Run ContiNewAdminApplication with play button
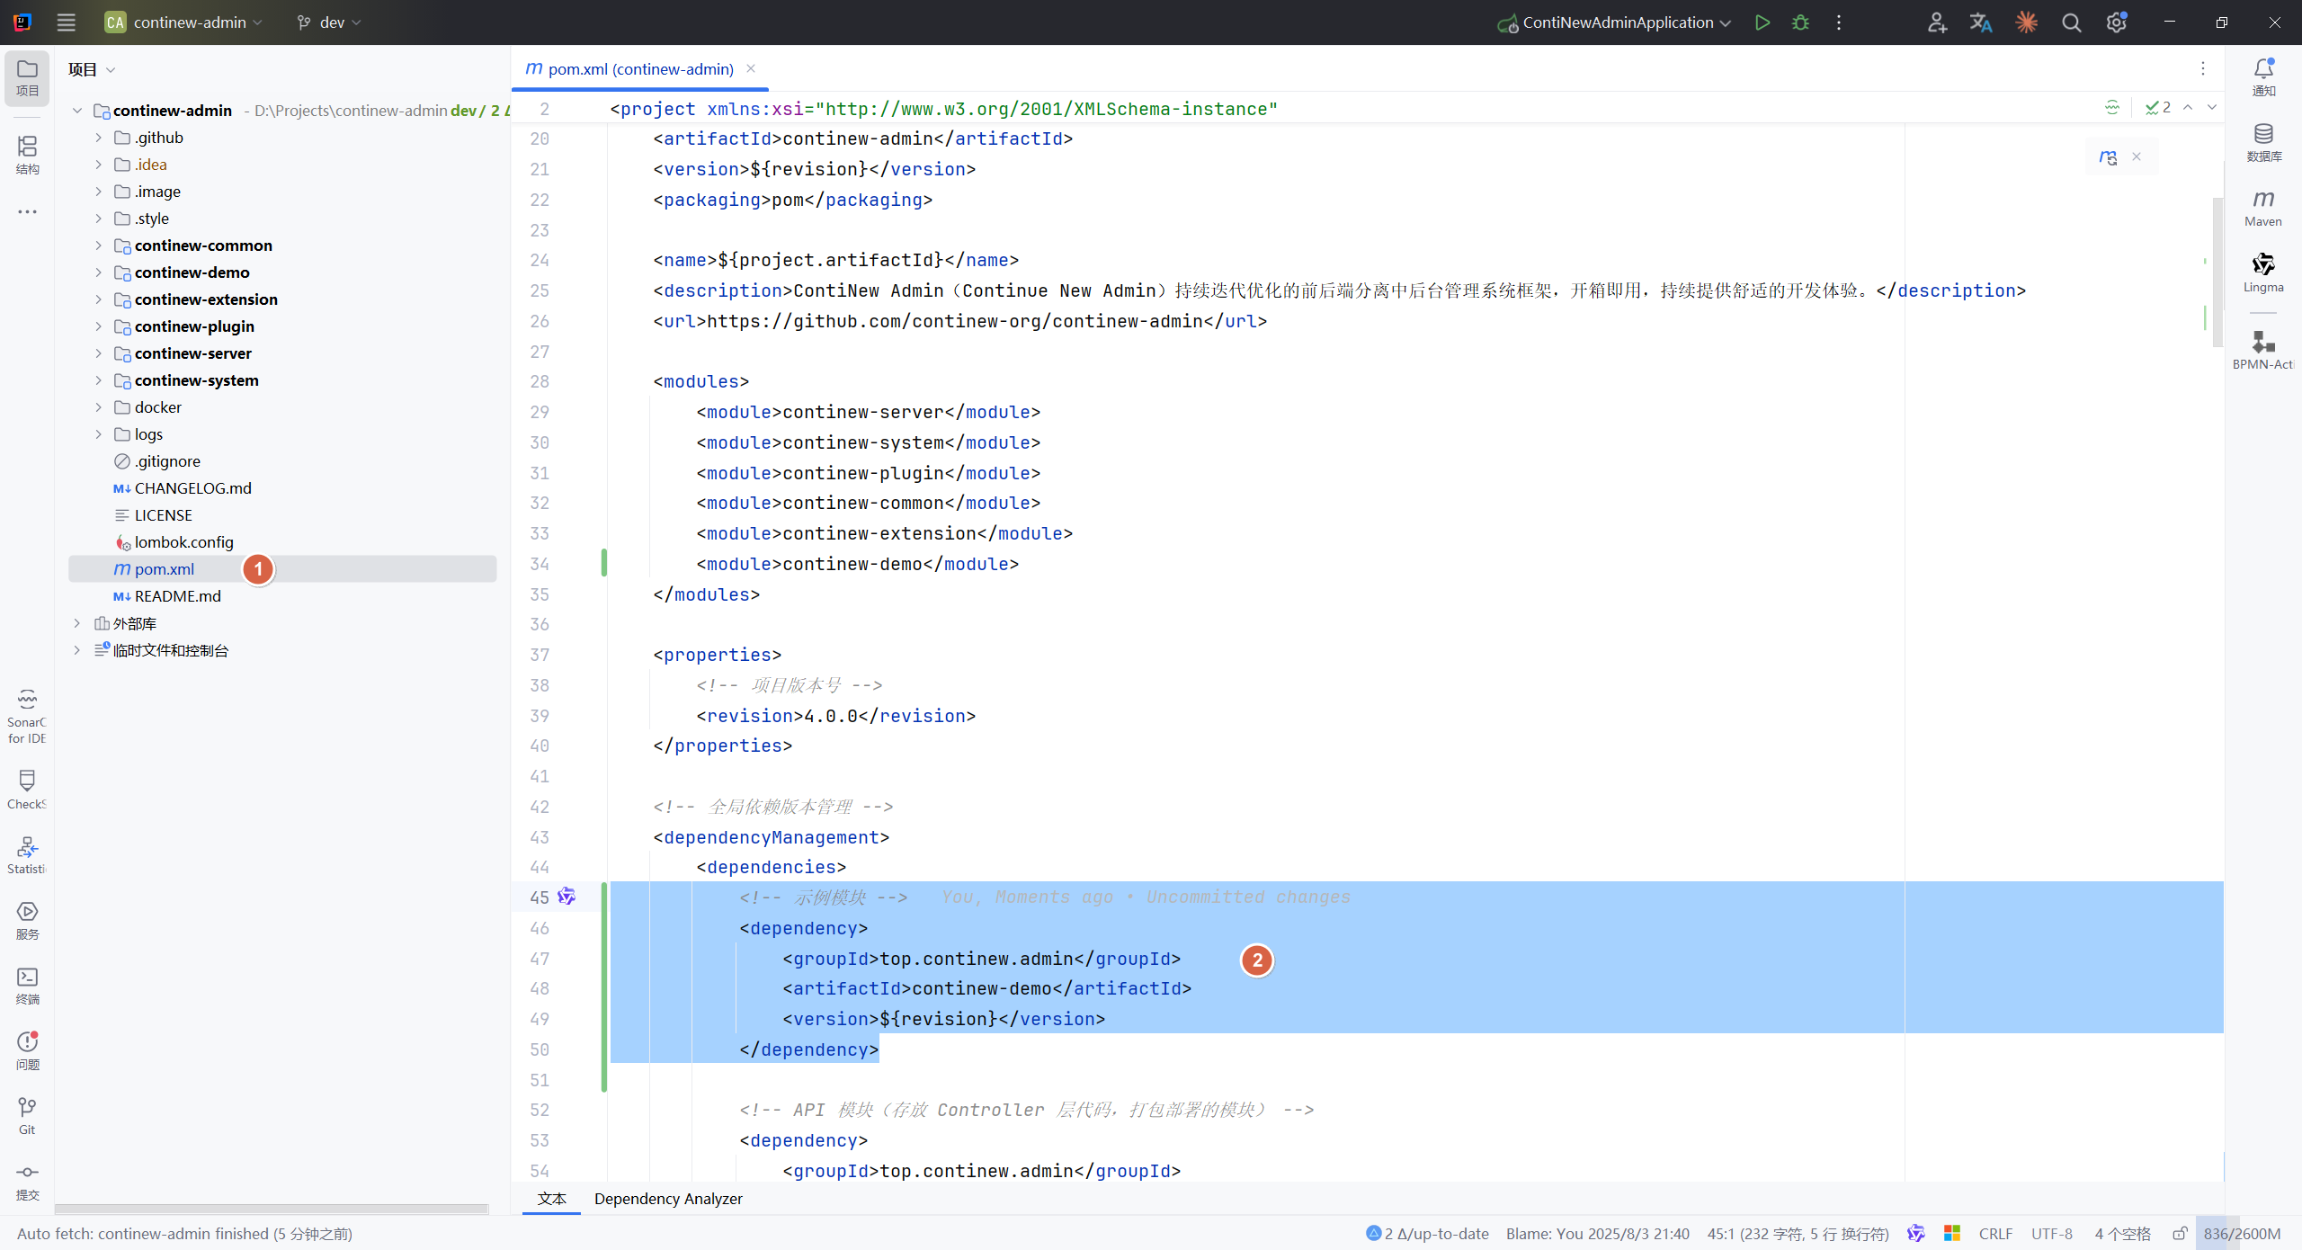 (1762, 22)
